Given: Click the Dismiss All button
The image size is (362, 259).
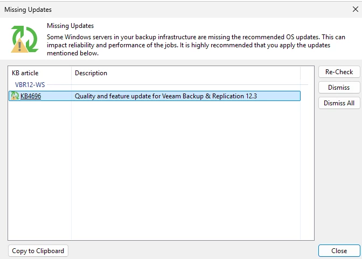Looking at the screenshot, I should 339,103.
